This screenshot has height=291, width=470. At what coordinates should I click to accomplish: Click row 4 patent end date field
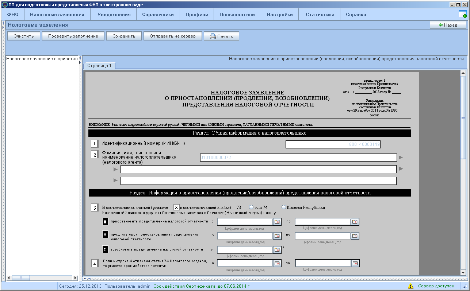pos(323,263)
